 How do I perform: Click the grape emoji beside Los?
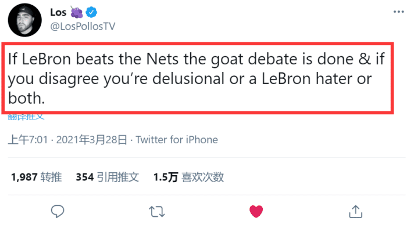pyautogui.click(x=77, y=12)
